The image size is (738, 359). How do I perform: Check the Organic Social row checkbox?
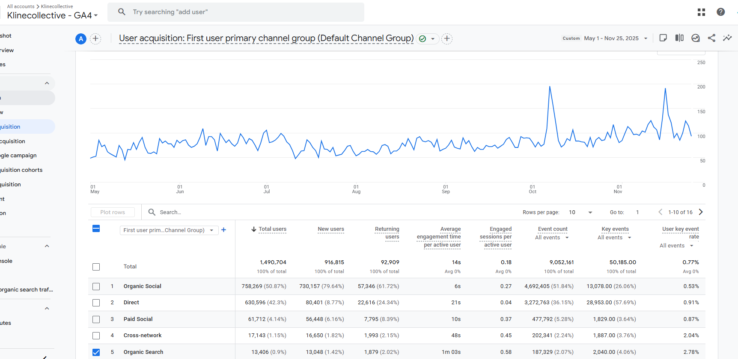96,286
